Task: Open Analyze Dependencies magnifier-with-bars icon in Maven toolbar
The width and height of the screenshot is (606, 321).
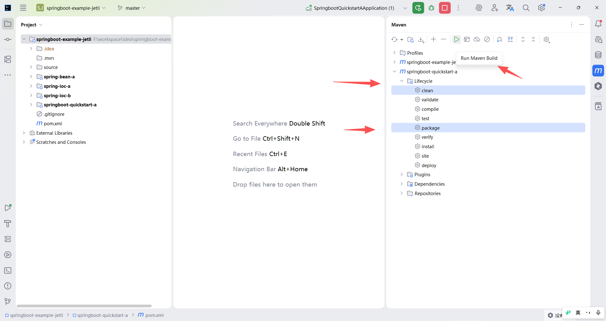Action: [x=500, y=39]
